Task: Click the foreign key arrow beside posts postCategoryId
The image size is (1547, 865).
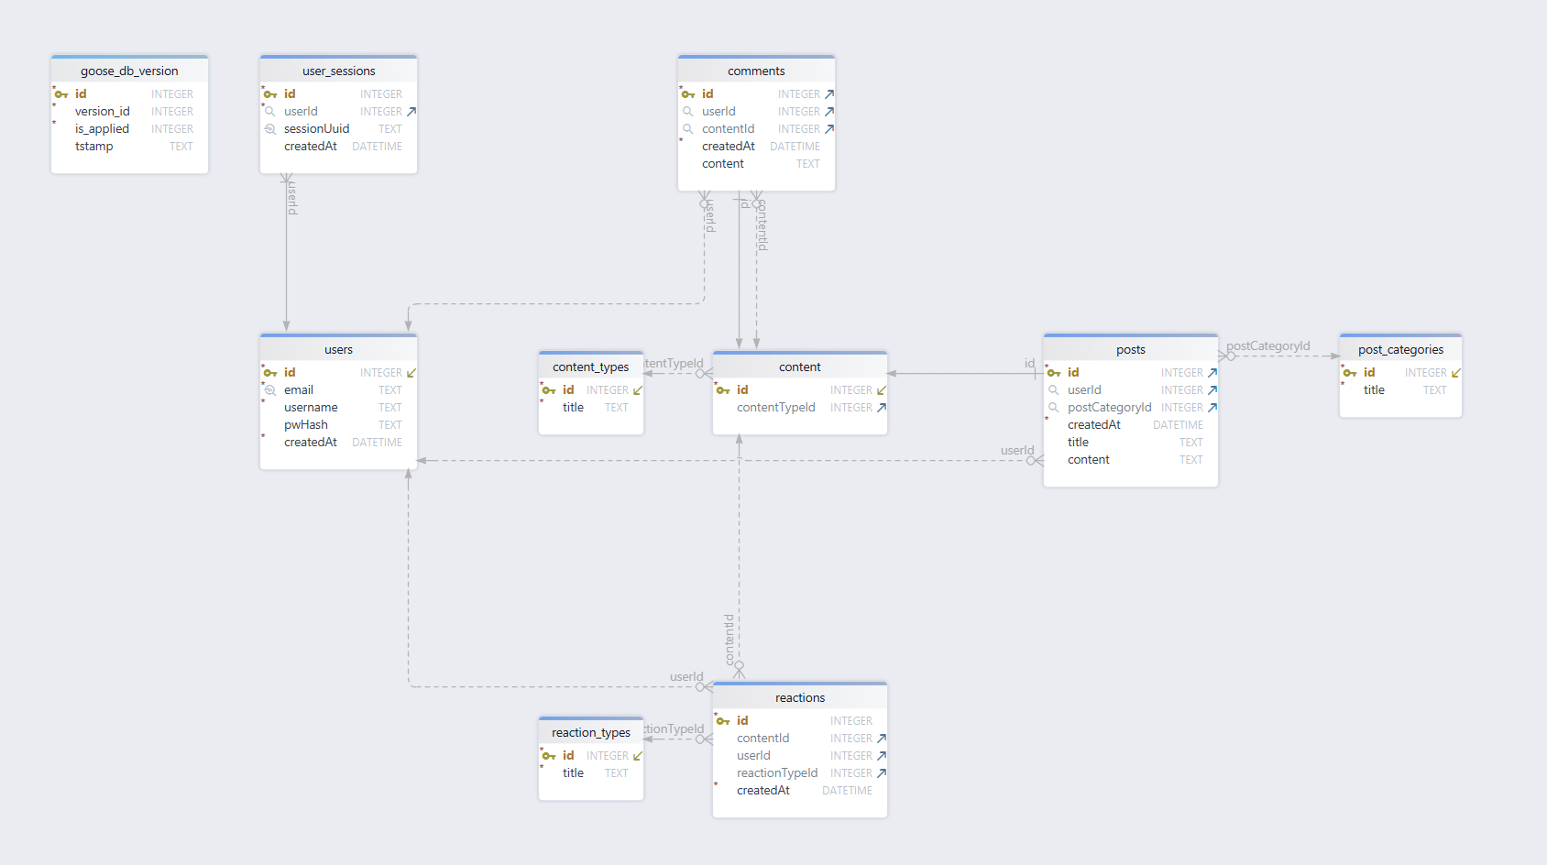Action: coord(1212,407)
